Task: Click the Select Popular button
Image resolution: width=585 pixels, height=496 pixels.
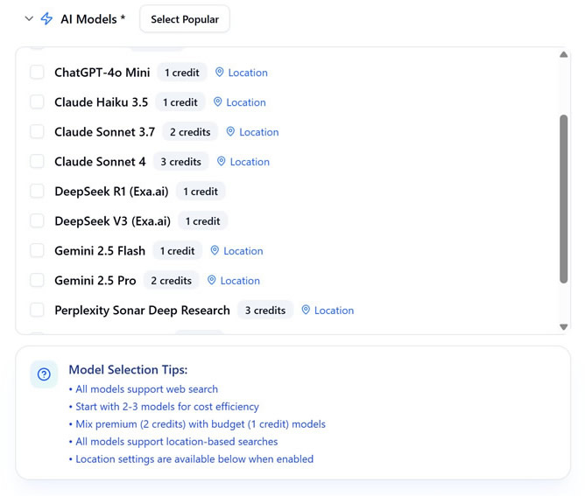Action: point(185,19)
